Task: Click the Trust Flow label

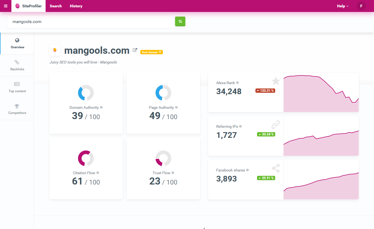Action: click(161, 173)
